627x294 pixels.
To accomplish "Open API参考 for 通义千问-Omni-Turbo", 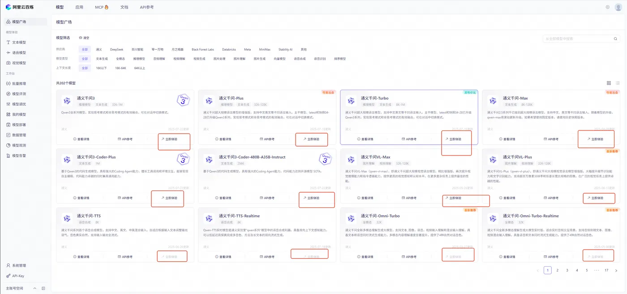I will pos(409,257).
